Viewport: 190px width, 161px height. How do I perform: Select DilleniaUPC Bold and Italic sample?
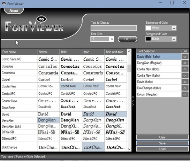click(116, 138)
